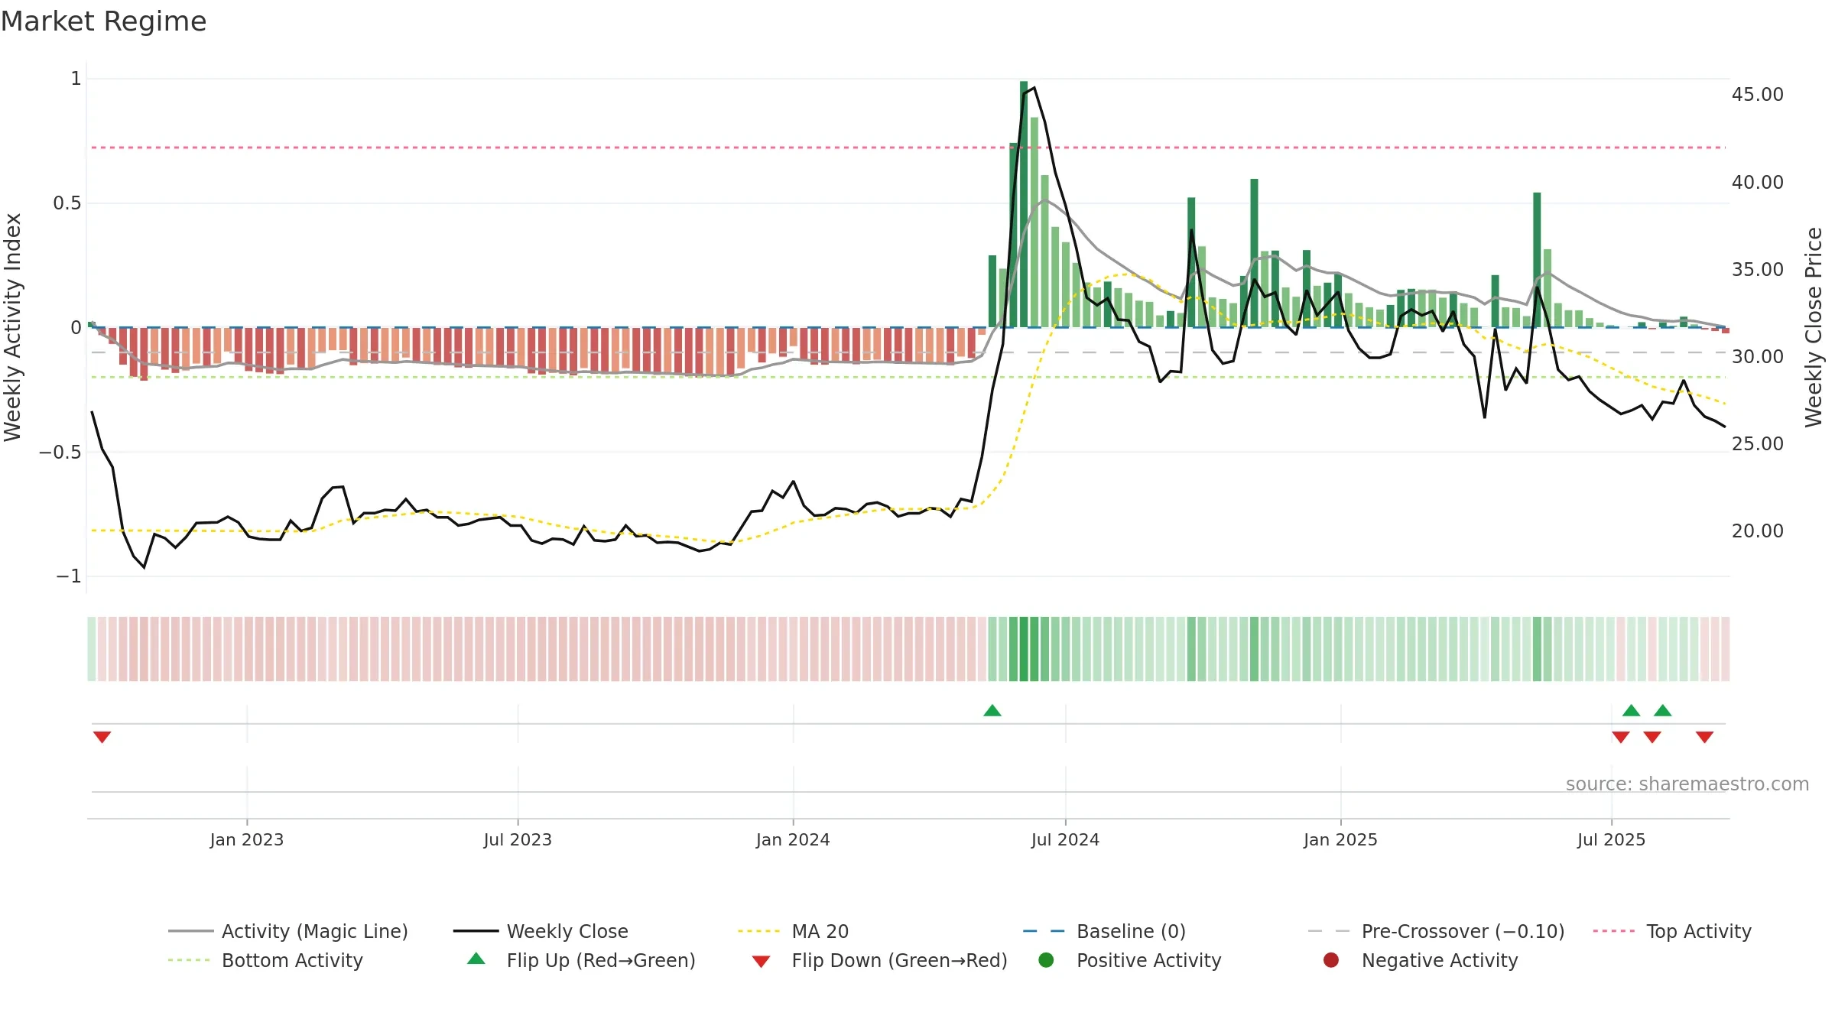The image size is (1835, 1032).
Task: Click the red Flip Down triangle at chart start
Action: click(102, 737)
